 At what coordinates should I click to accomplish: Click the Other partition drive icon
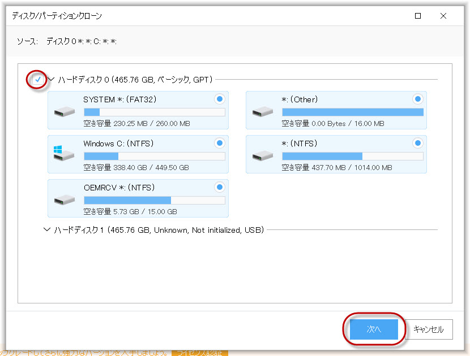(x=263, y=112)
